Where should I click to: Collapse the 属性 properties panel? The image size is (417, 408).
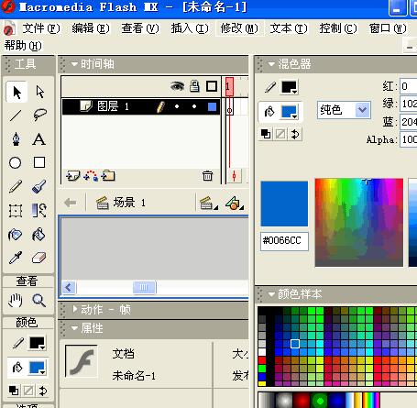[x=74, y=328]
